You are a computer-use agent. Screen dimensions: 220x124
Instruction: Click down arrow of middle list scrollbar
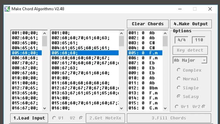point(121,108)
